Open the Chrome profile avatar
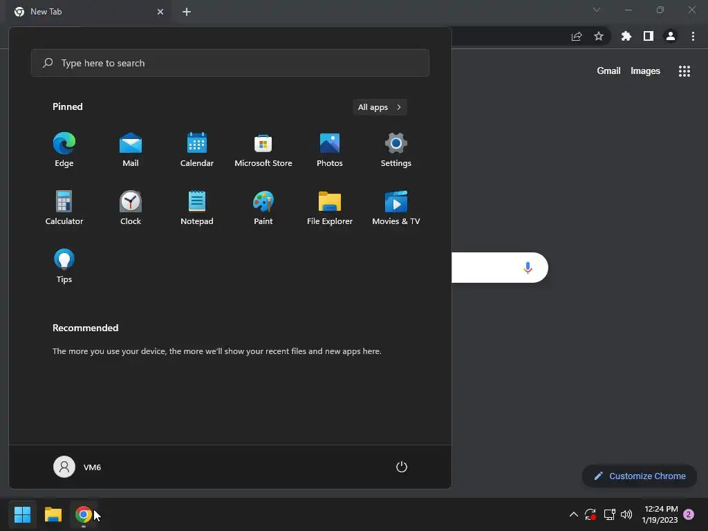708x531 pixels. tap(671, 36)
